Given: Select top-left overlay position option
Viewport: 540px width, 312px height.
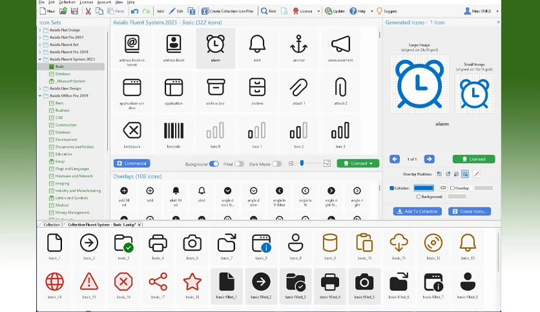Looking at the screenshot, I should click(x=439, y=174).
